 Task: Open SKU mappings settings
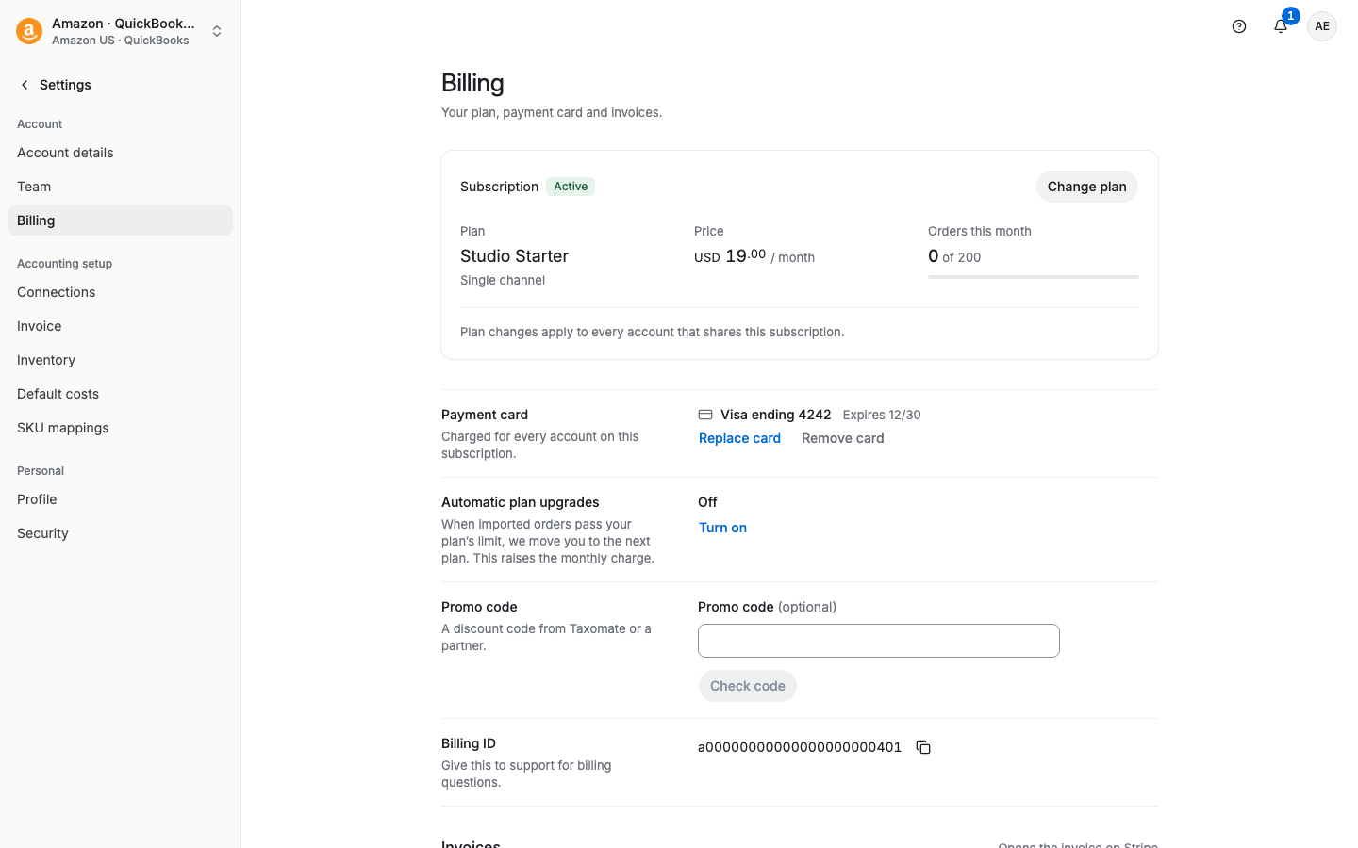click(120, 428)
